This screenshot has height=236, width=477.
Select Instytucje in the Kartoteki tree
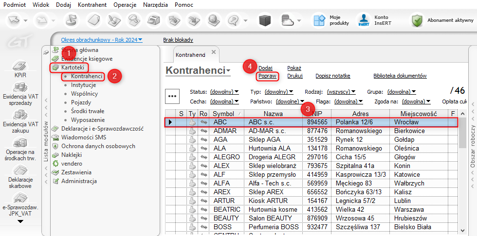84,85
